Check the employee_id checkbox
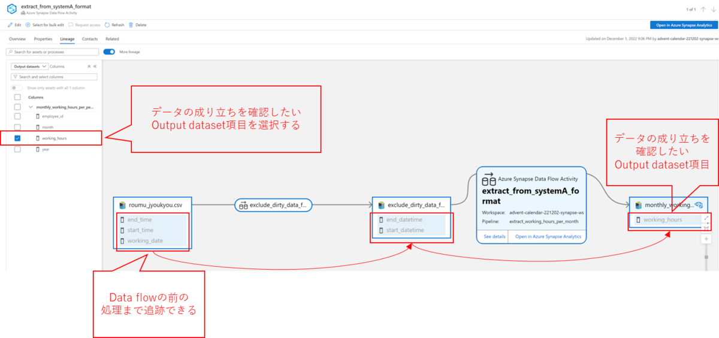 (17, 116)
